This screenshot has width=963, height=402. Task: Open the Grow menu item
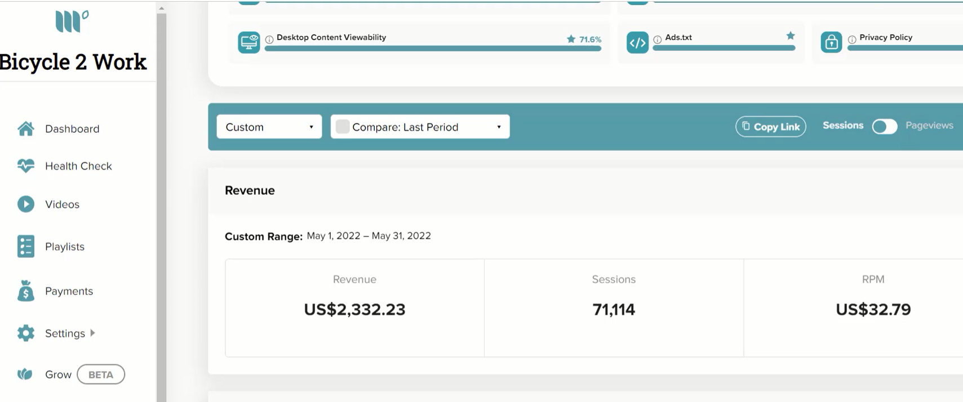point(58,374)
